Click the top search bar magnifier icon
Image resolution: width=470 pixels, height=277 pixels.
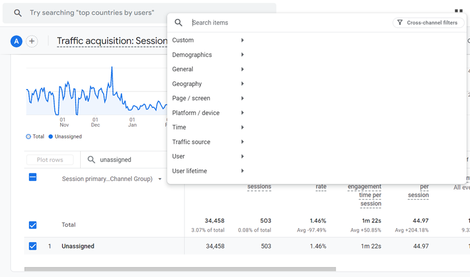(18, 13)
